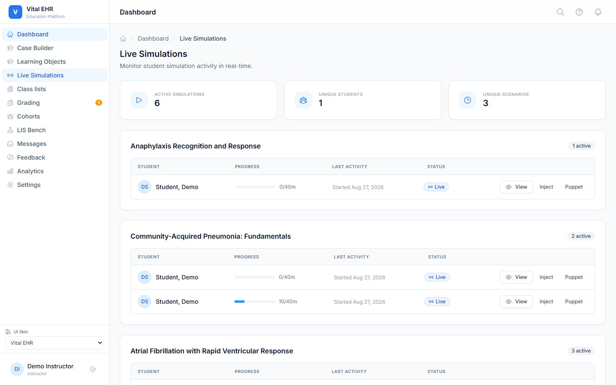Open the UI Skin dropdown
This screenshot has width=616, height=385.
54,343
